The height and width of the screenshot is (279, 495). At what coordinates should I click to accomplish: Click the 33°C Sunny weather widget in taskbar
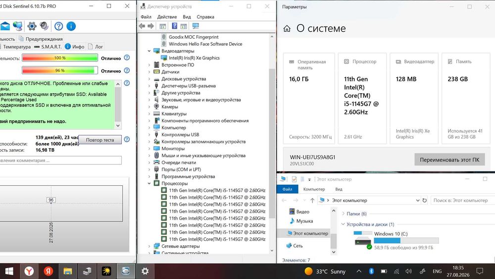click(325, 271)
